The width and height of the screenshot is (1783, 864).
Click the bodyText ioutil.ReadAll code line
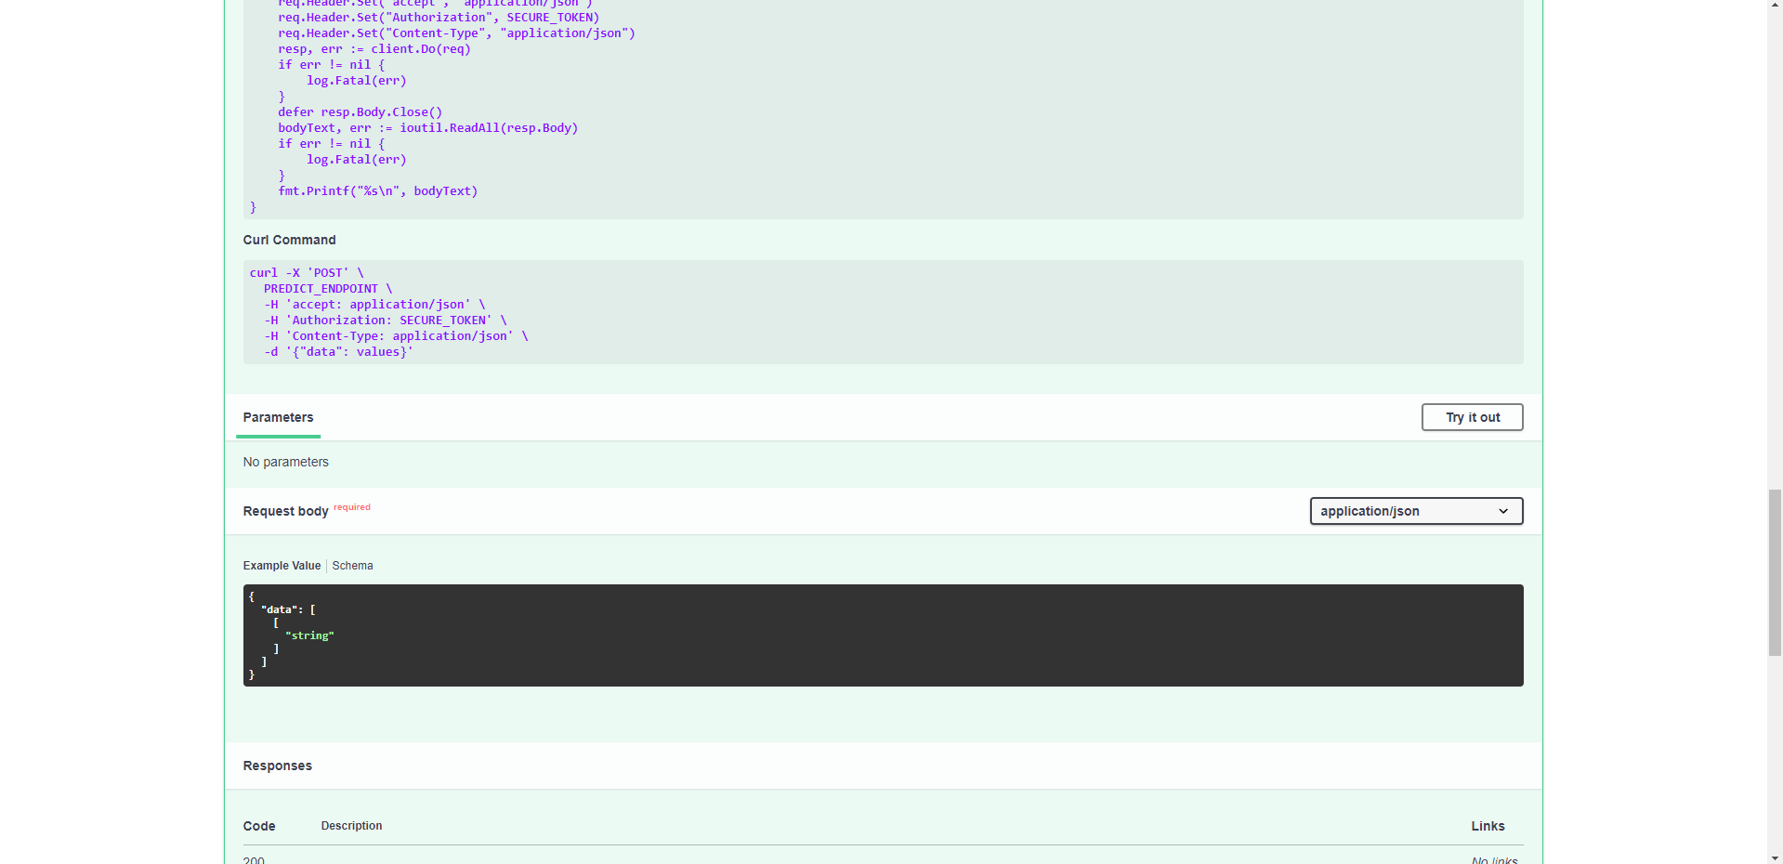[427, 128]
